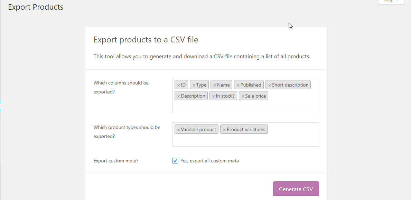Remove the ID column tag
This screenshot has width=411, height=200.
[178, 85]
